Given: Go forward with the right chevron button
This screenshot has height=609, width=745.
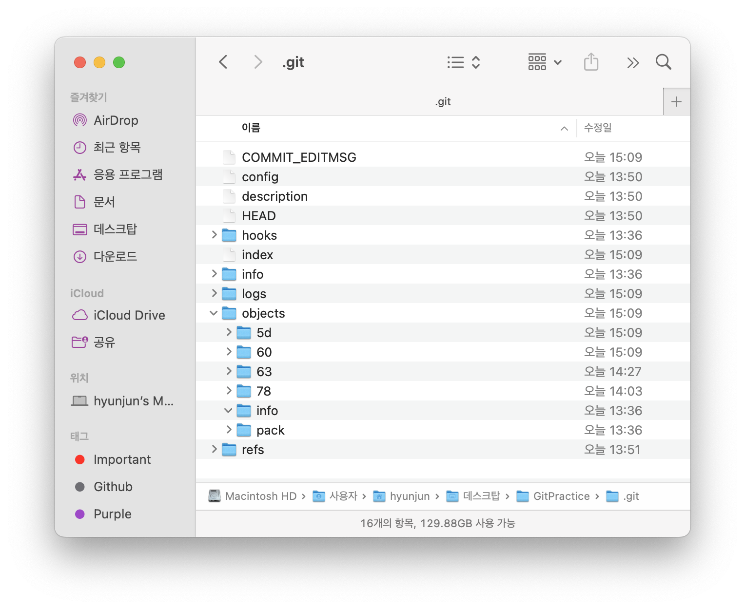Looking at the screenshot, I should [x=258, y=62].
